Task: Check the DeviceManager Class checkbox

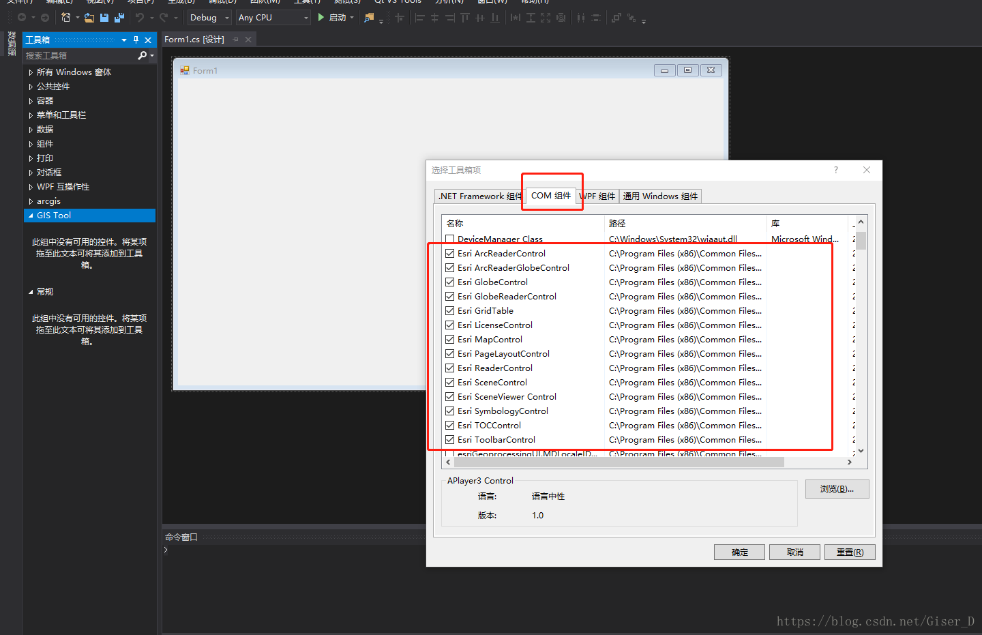Action: click(449, 239)
